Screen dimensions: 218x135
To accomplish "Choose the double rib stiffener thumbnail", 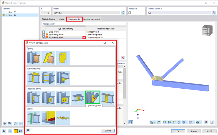I will point(48,78).
